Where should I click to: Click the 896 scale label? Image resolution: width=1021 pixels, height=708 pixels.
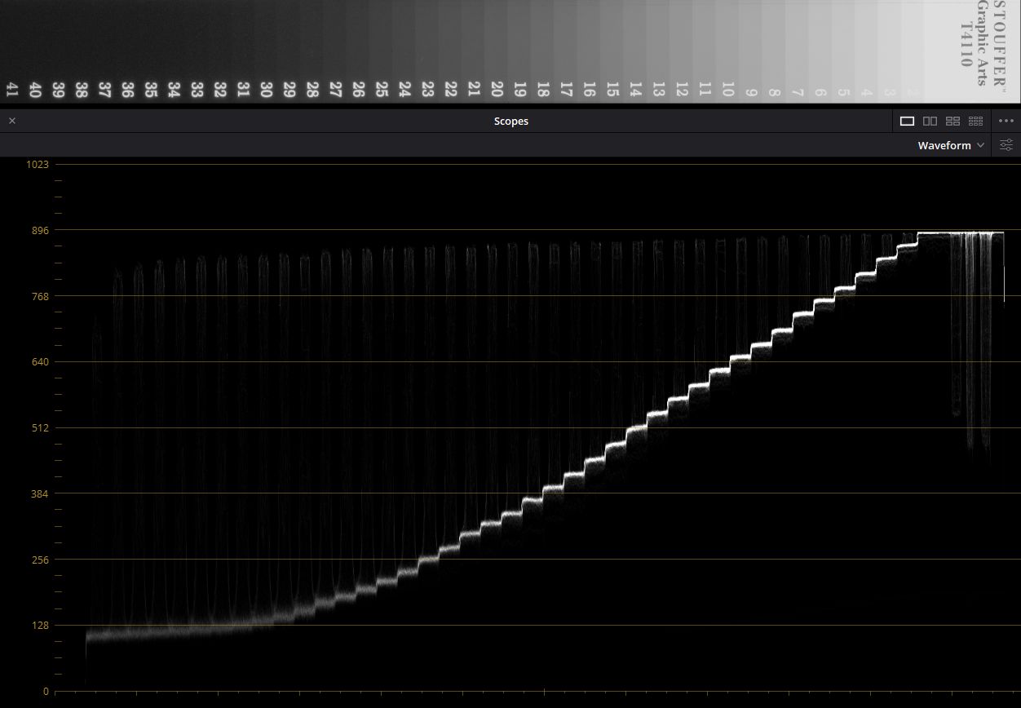[40, 230]
